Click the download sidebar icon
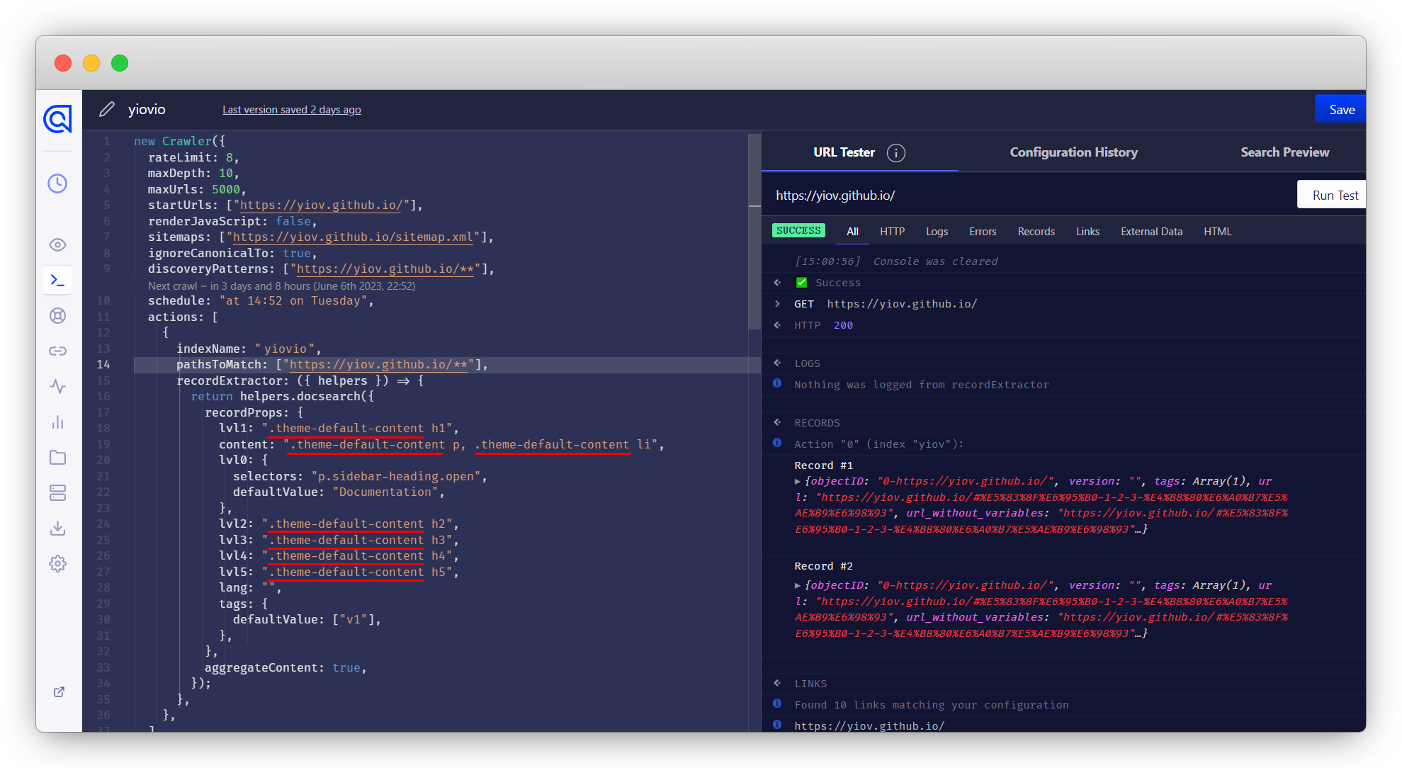 (57, 529)
